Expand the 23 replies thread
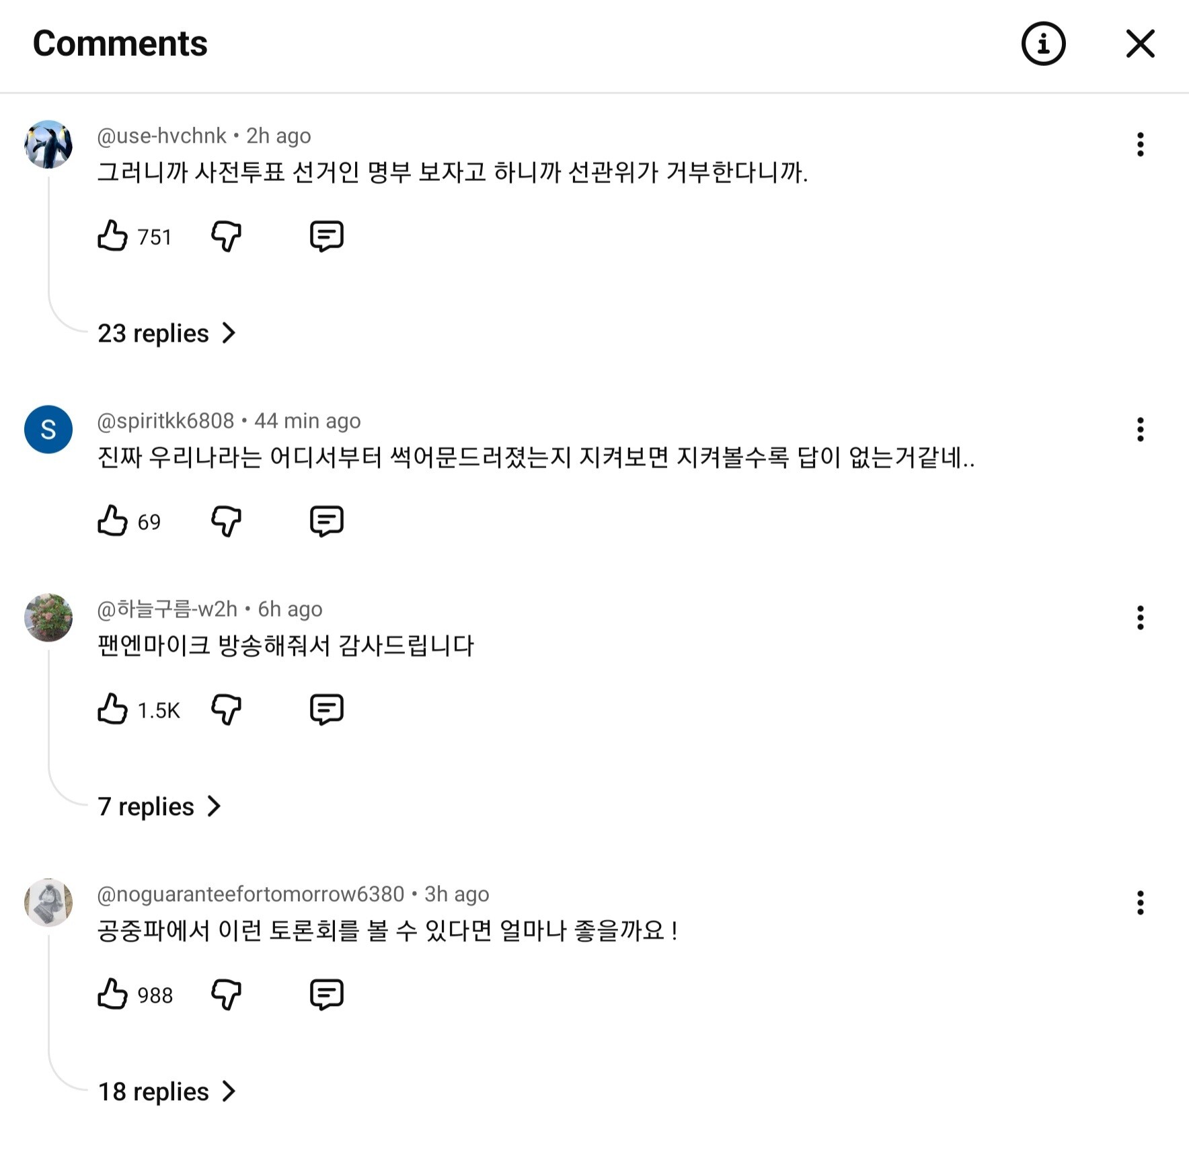The width and height of the screenshot is (1189, 1150). (x=166, y=334)
